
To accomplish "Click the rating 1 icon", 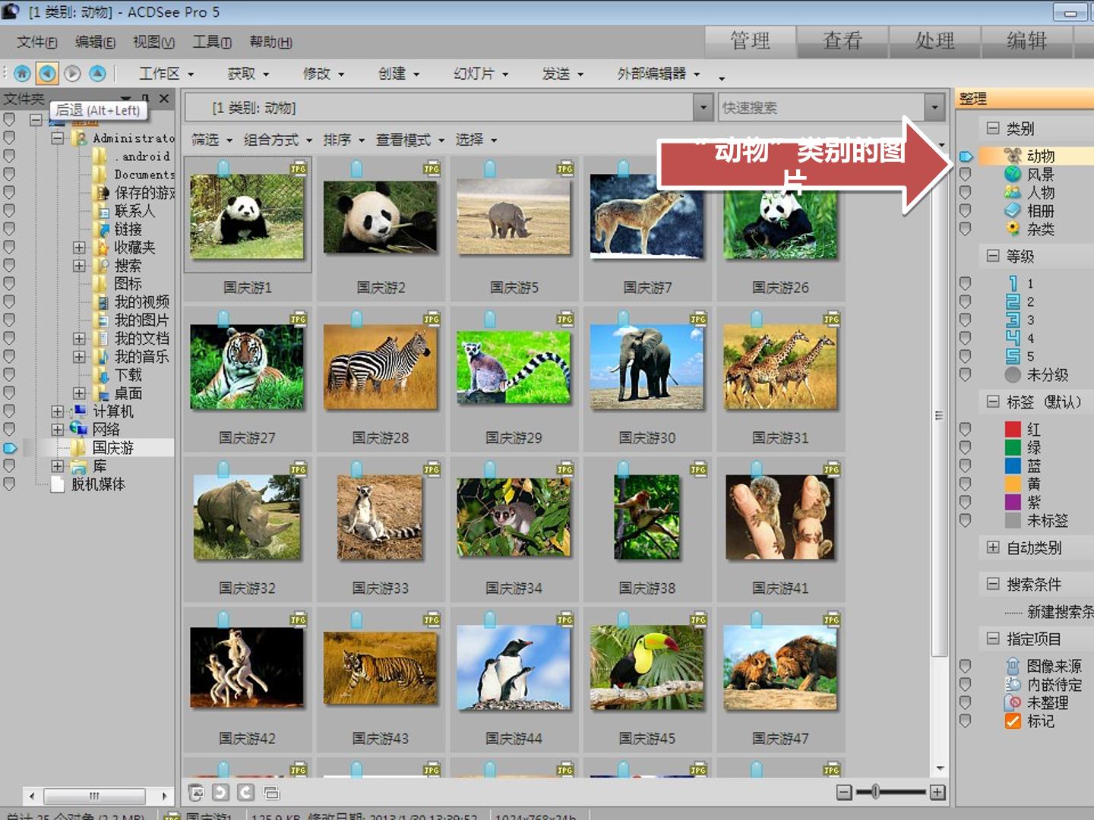I will pyautogui.click(x=1012, y=283).
